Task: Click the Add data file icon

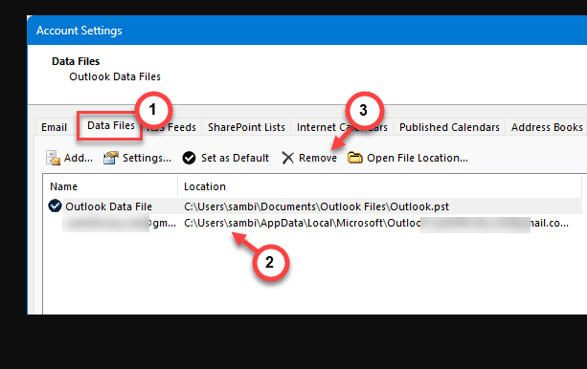Action: pos(53,158)
